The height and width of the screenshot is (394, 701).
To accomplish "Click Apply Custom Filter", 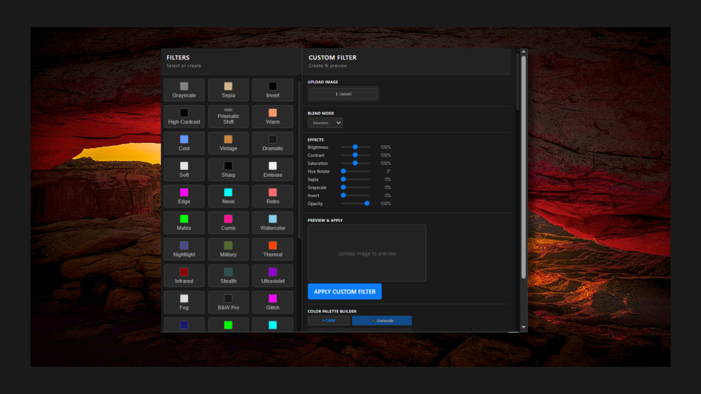I will (x=344, y=291).
